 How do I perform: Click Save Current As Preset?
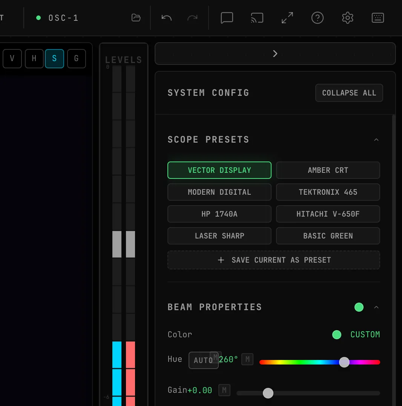coord(274,260)
